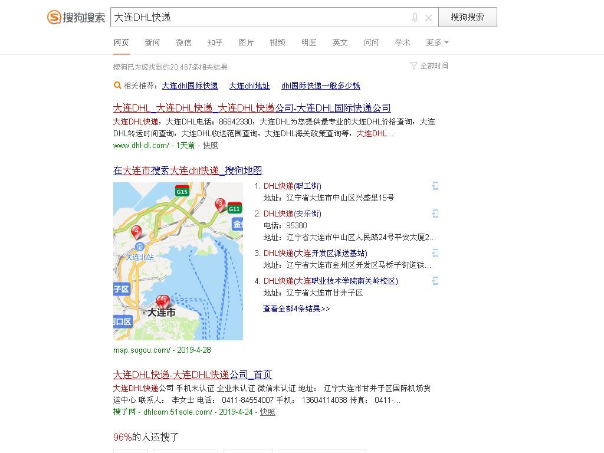
Task: Switch to the 问问 tab
Action: pyautogui.click(x=372, y=42)
